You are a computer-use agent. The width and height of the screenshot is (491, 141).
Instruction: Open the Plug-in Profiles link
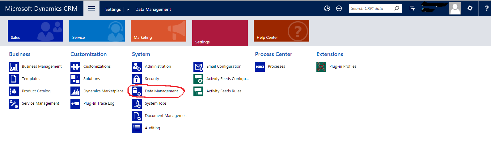pyautogui.click(x=343, y=66)
